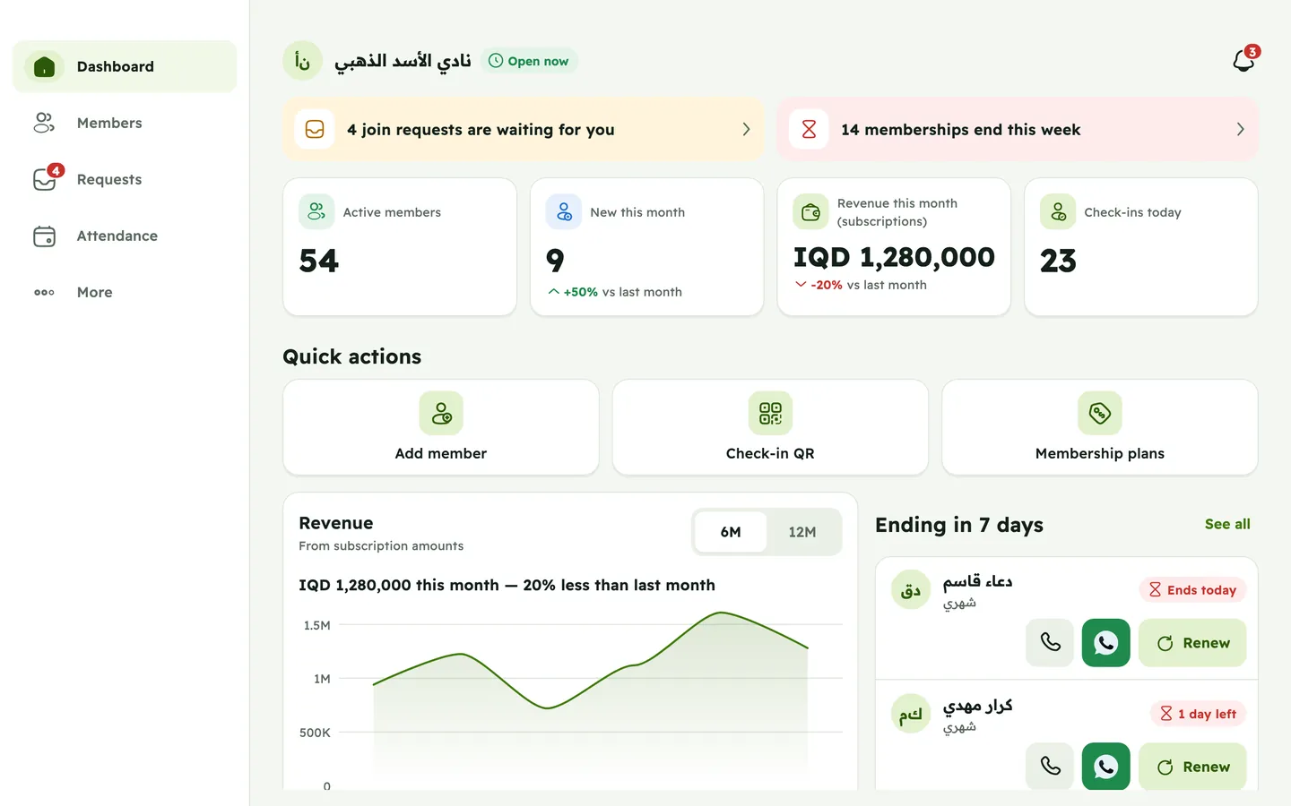The image size is (1291, 806).
Task: Click See all for ending memberships
Action: click(x=1227, y=524)
